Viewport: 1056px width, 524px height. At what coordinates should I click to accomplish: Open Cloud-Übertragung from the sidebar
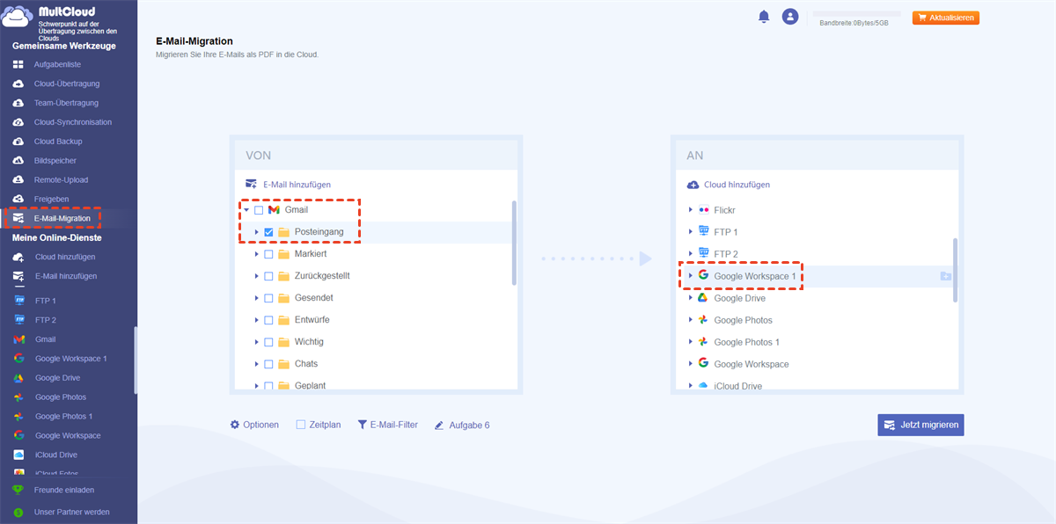pos(68,84)
